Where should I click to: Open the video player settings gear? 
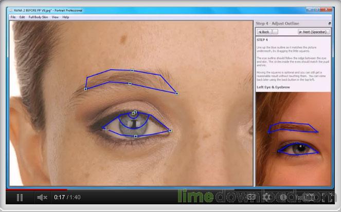pyautogui.click(x=266, y=197)
